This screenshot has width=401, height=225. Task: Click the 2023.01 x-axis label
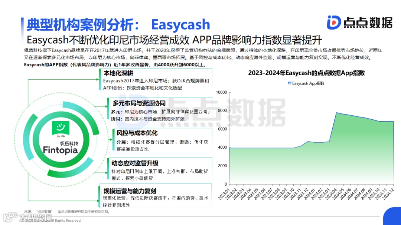point(224,194)
